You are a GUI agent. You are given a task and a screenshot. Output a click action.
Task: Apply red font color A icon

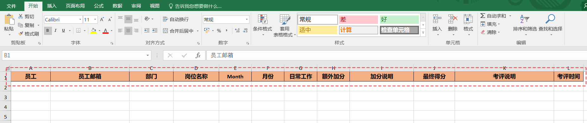105,31
